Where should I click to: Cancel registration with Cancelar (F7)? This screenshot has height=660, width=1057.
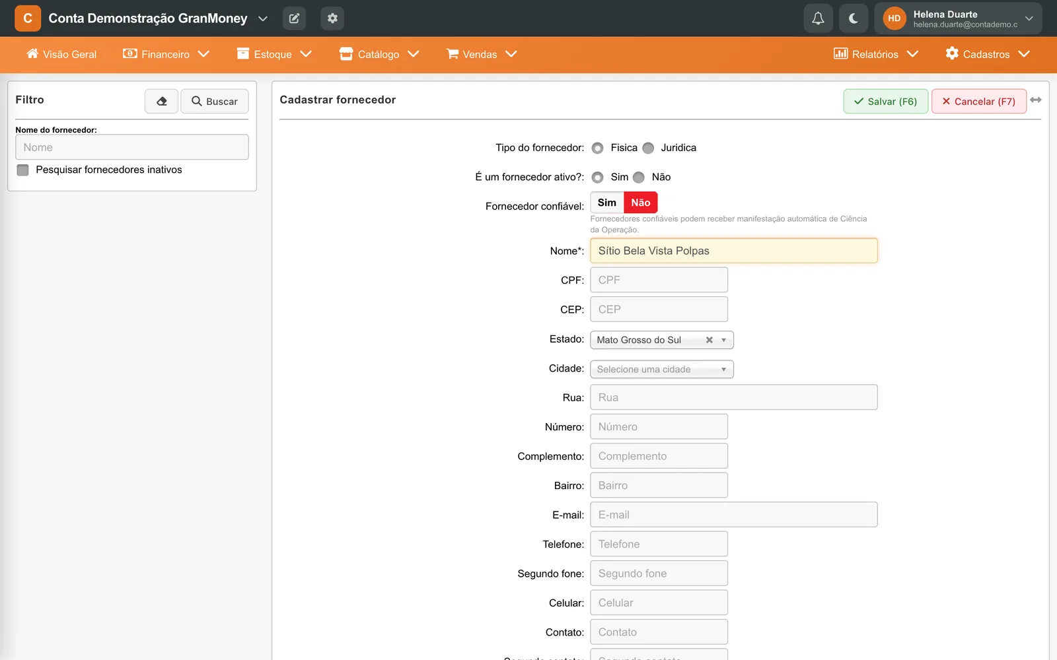(x=979, y=101)
